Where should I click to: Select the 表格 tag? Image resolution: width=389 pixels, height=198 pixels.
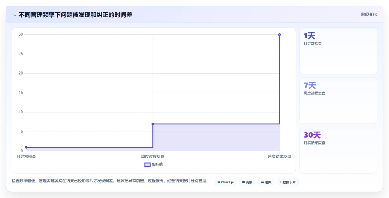pos(247,182)
